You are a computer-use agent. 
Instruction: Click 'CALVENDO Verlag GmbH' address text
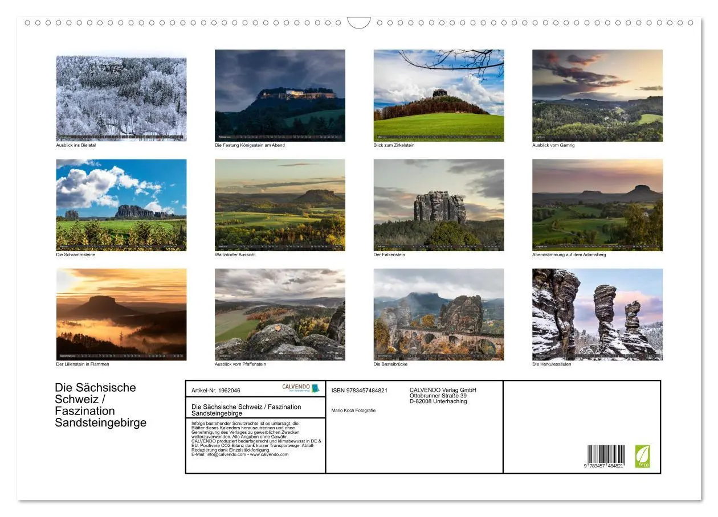[x=443, y=396]
